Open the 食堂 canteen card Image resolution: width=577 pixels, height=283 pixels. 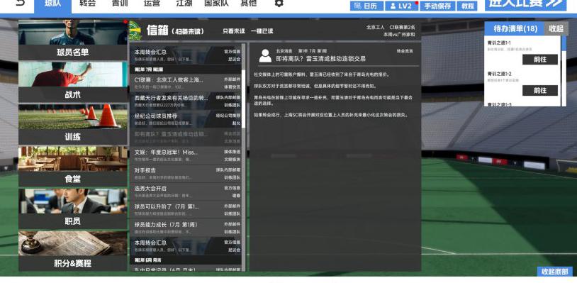tap(73, 167)
